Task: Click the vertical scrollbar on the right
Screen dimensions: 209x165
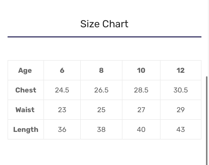Action: click(207, 119)
